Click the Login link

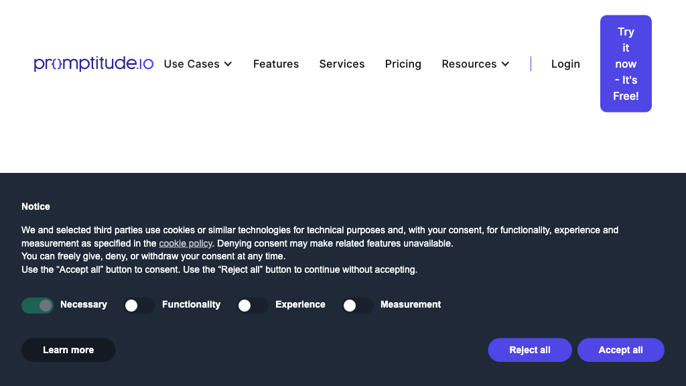pyautogui.click(x=565, y=64)
